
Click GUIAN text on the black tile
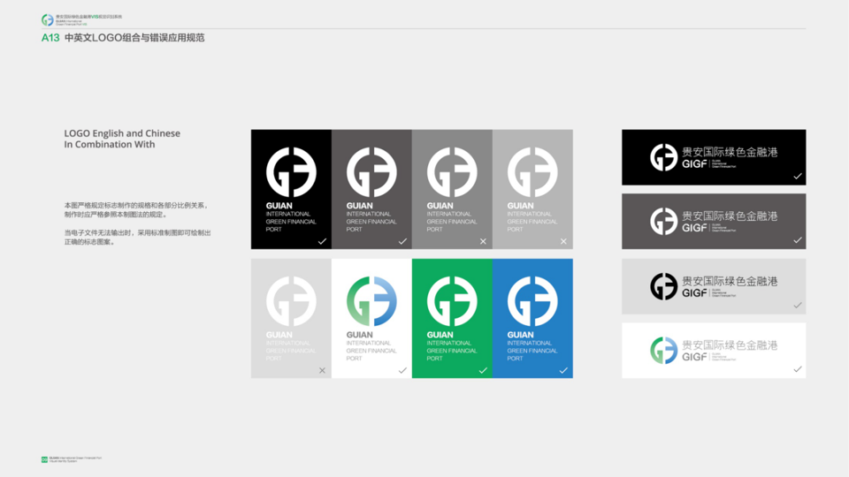[279, 206]
